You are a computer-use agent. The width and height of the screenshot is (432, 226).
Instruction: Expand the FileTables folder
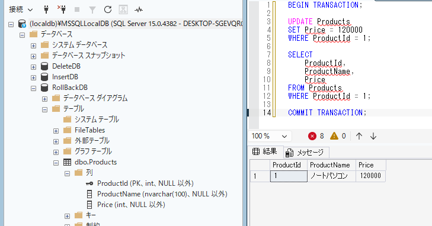[56, 131]
